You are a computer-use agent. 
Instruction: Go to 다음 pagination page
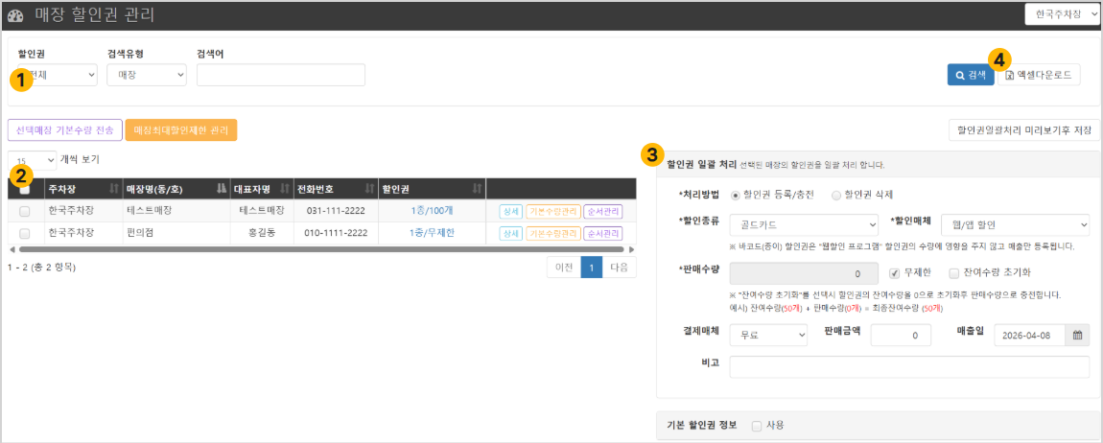click(x=619, y=268)
